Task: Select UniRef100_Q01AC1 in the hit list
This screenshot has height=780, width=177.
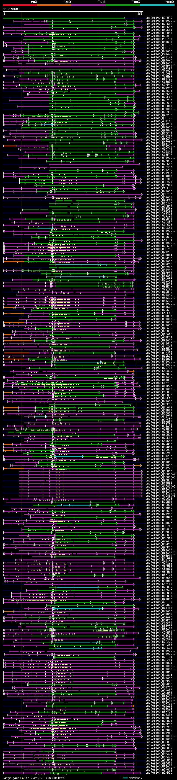Action: (159, 76)
